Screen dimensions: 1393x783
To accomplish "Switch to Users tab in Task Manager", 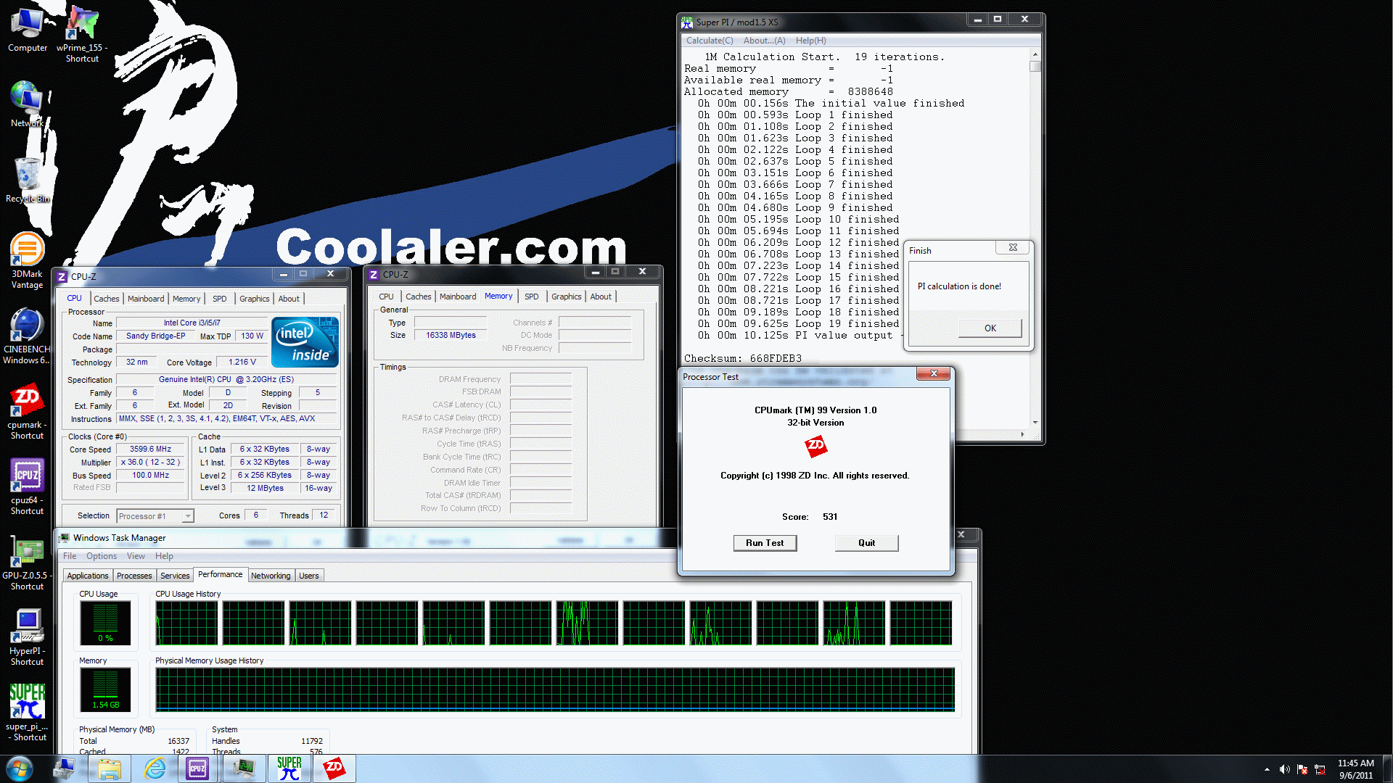I will (x=309, y=576).
